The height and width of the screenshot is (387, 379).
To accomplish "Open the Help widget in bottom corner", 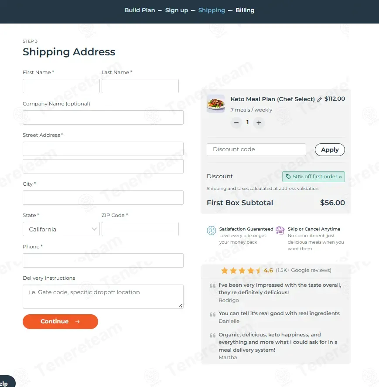I will pos(6,382).
